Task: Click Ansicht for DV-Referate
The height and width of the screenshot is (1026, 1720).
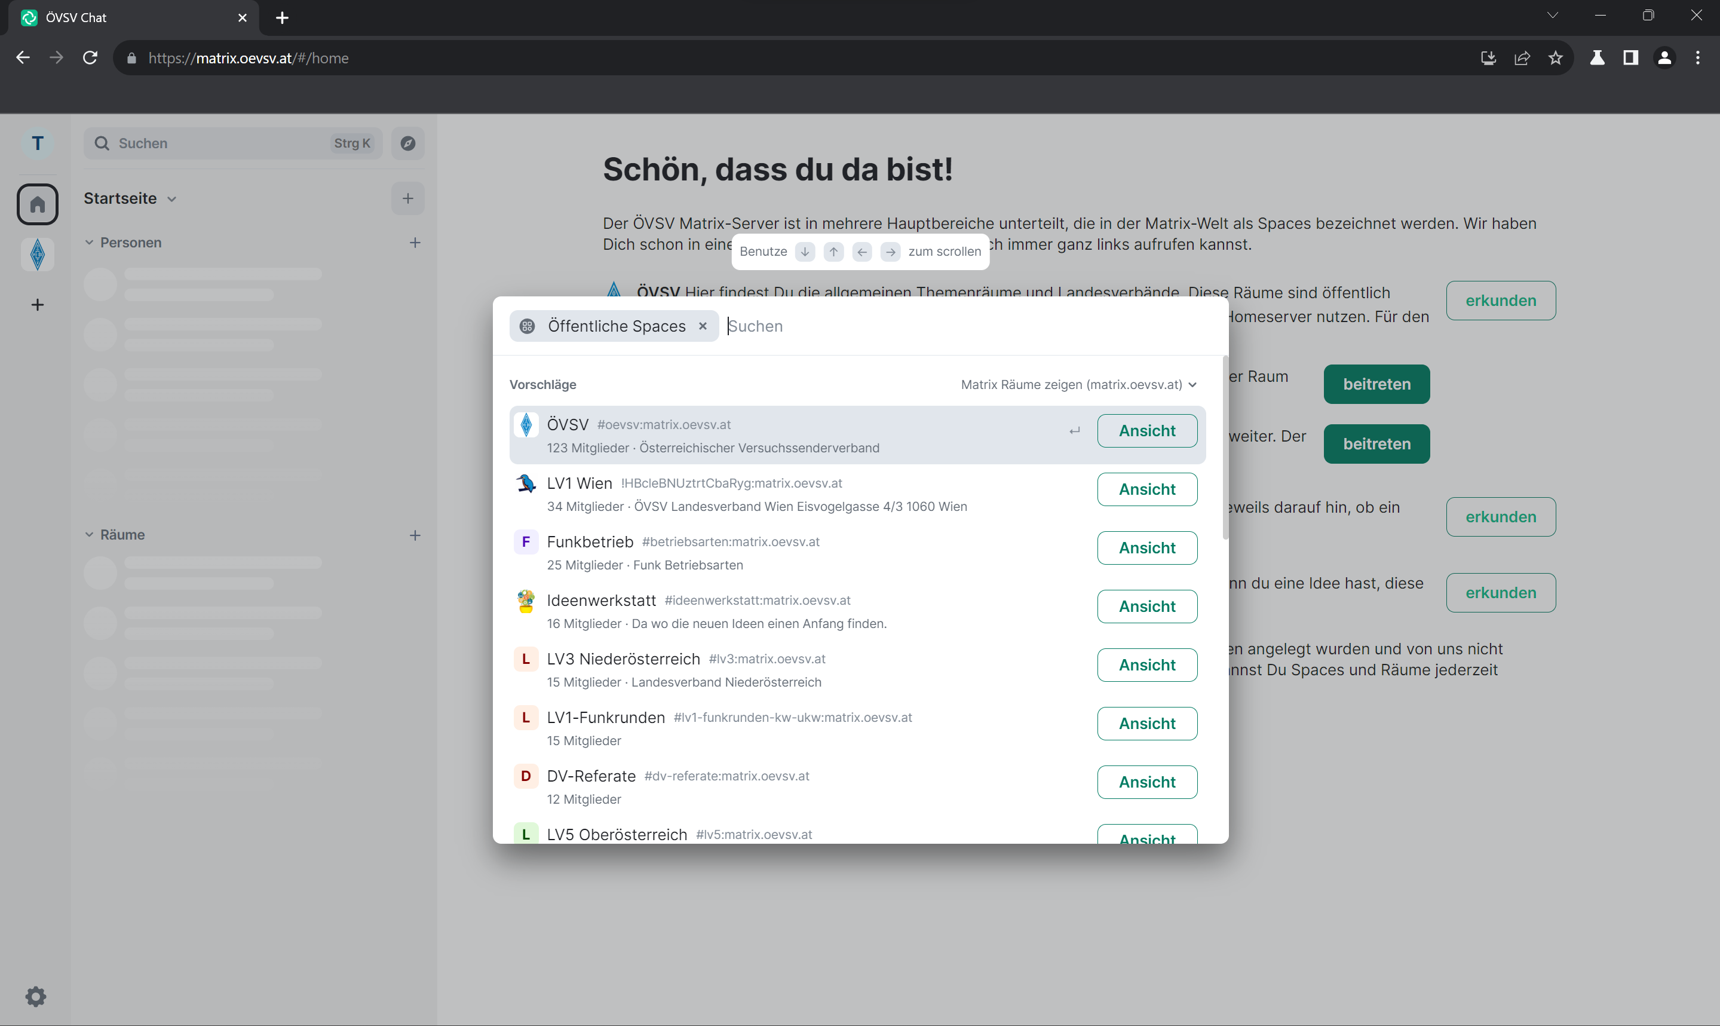Action: (1147, 782)
